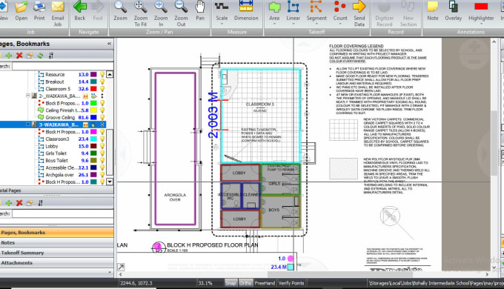
Task: Add a Note annotation
Action: coord(433,11)
